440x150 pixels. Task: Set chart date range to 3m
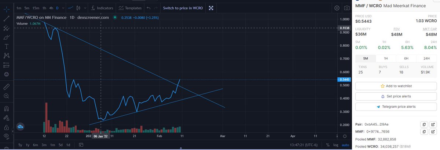point(44,145)
